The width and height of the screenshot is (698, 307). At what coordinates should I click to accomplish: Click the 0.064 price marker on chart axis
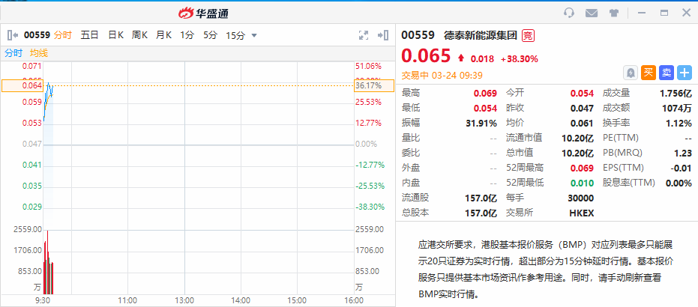click(22, 85)
